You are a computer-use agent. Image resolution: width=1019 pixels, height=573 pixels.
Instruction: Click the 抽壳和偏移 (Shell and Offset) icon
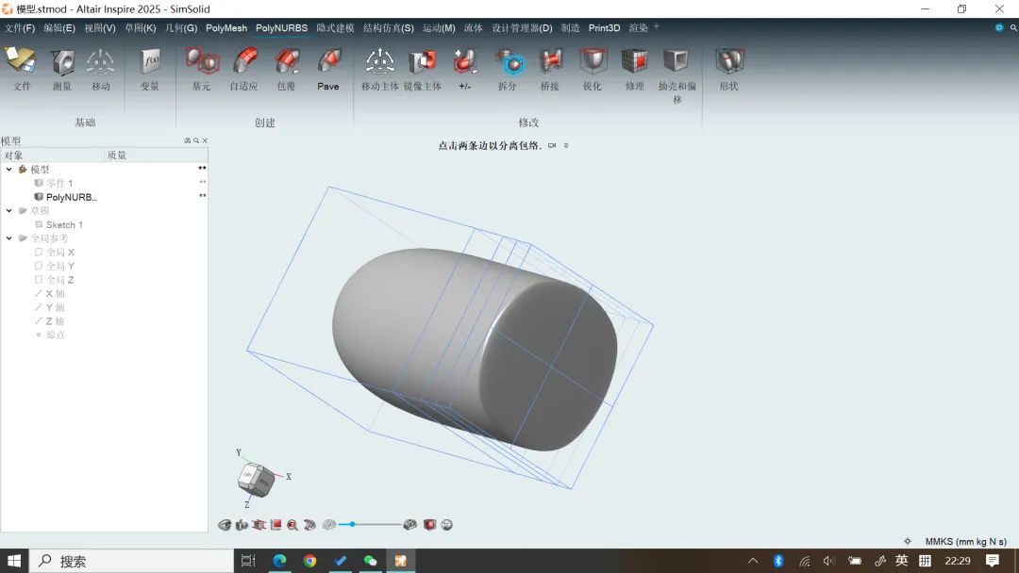coord(676,63)
